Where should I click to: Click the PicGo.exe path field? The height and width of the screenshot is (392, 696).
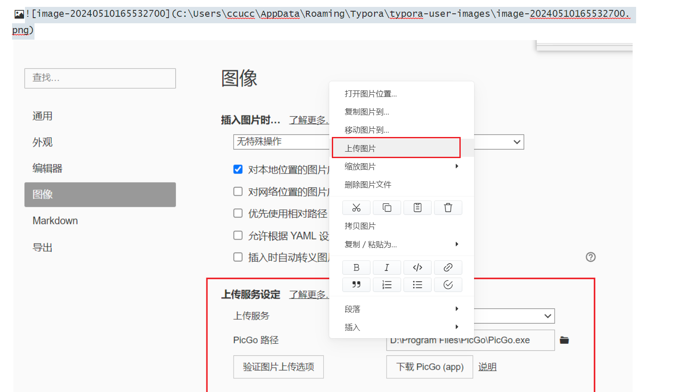(471, 340)
